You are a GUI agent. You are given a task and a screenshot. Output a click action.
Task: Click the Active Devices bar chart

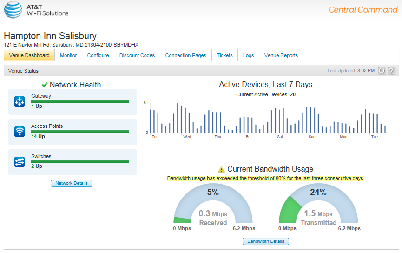click(268, 118)
